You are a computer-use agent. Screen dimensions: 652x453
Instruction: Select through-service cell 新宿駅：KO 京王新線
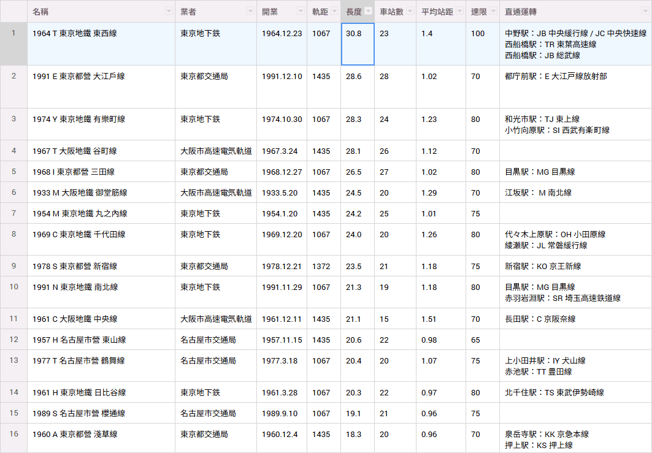[575, 266]
